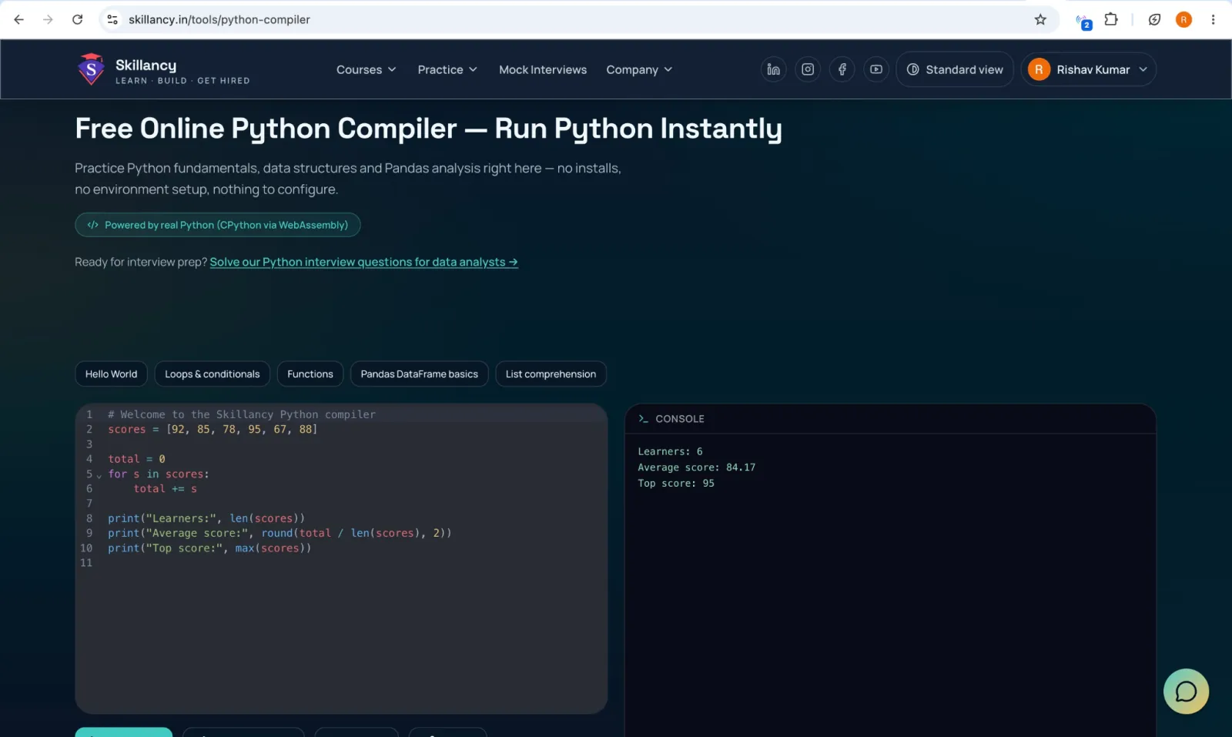Open the Skillancy Facebook icon
Viewport: 1232px width, 737px height.
[842, 69]
